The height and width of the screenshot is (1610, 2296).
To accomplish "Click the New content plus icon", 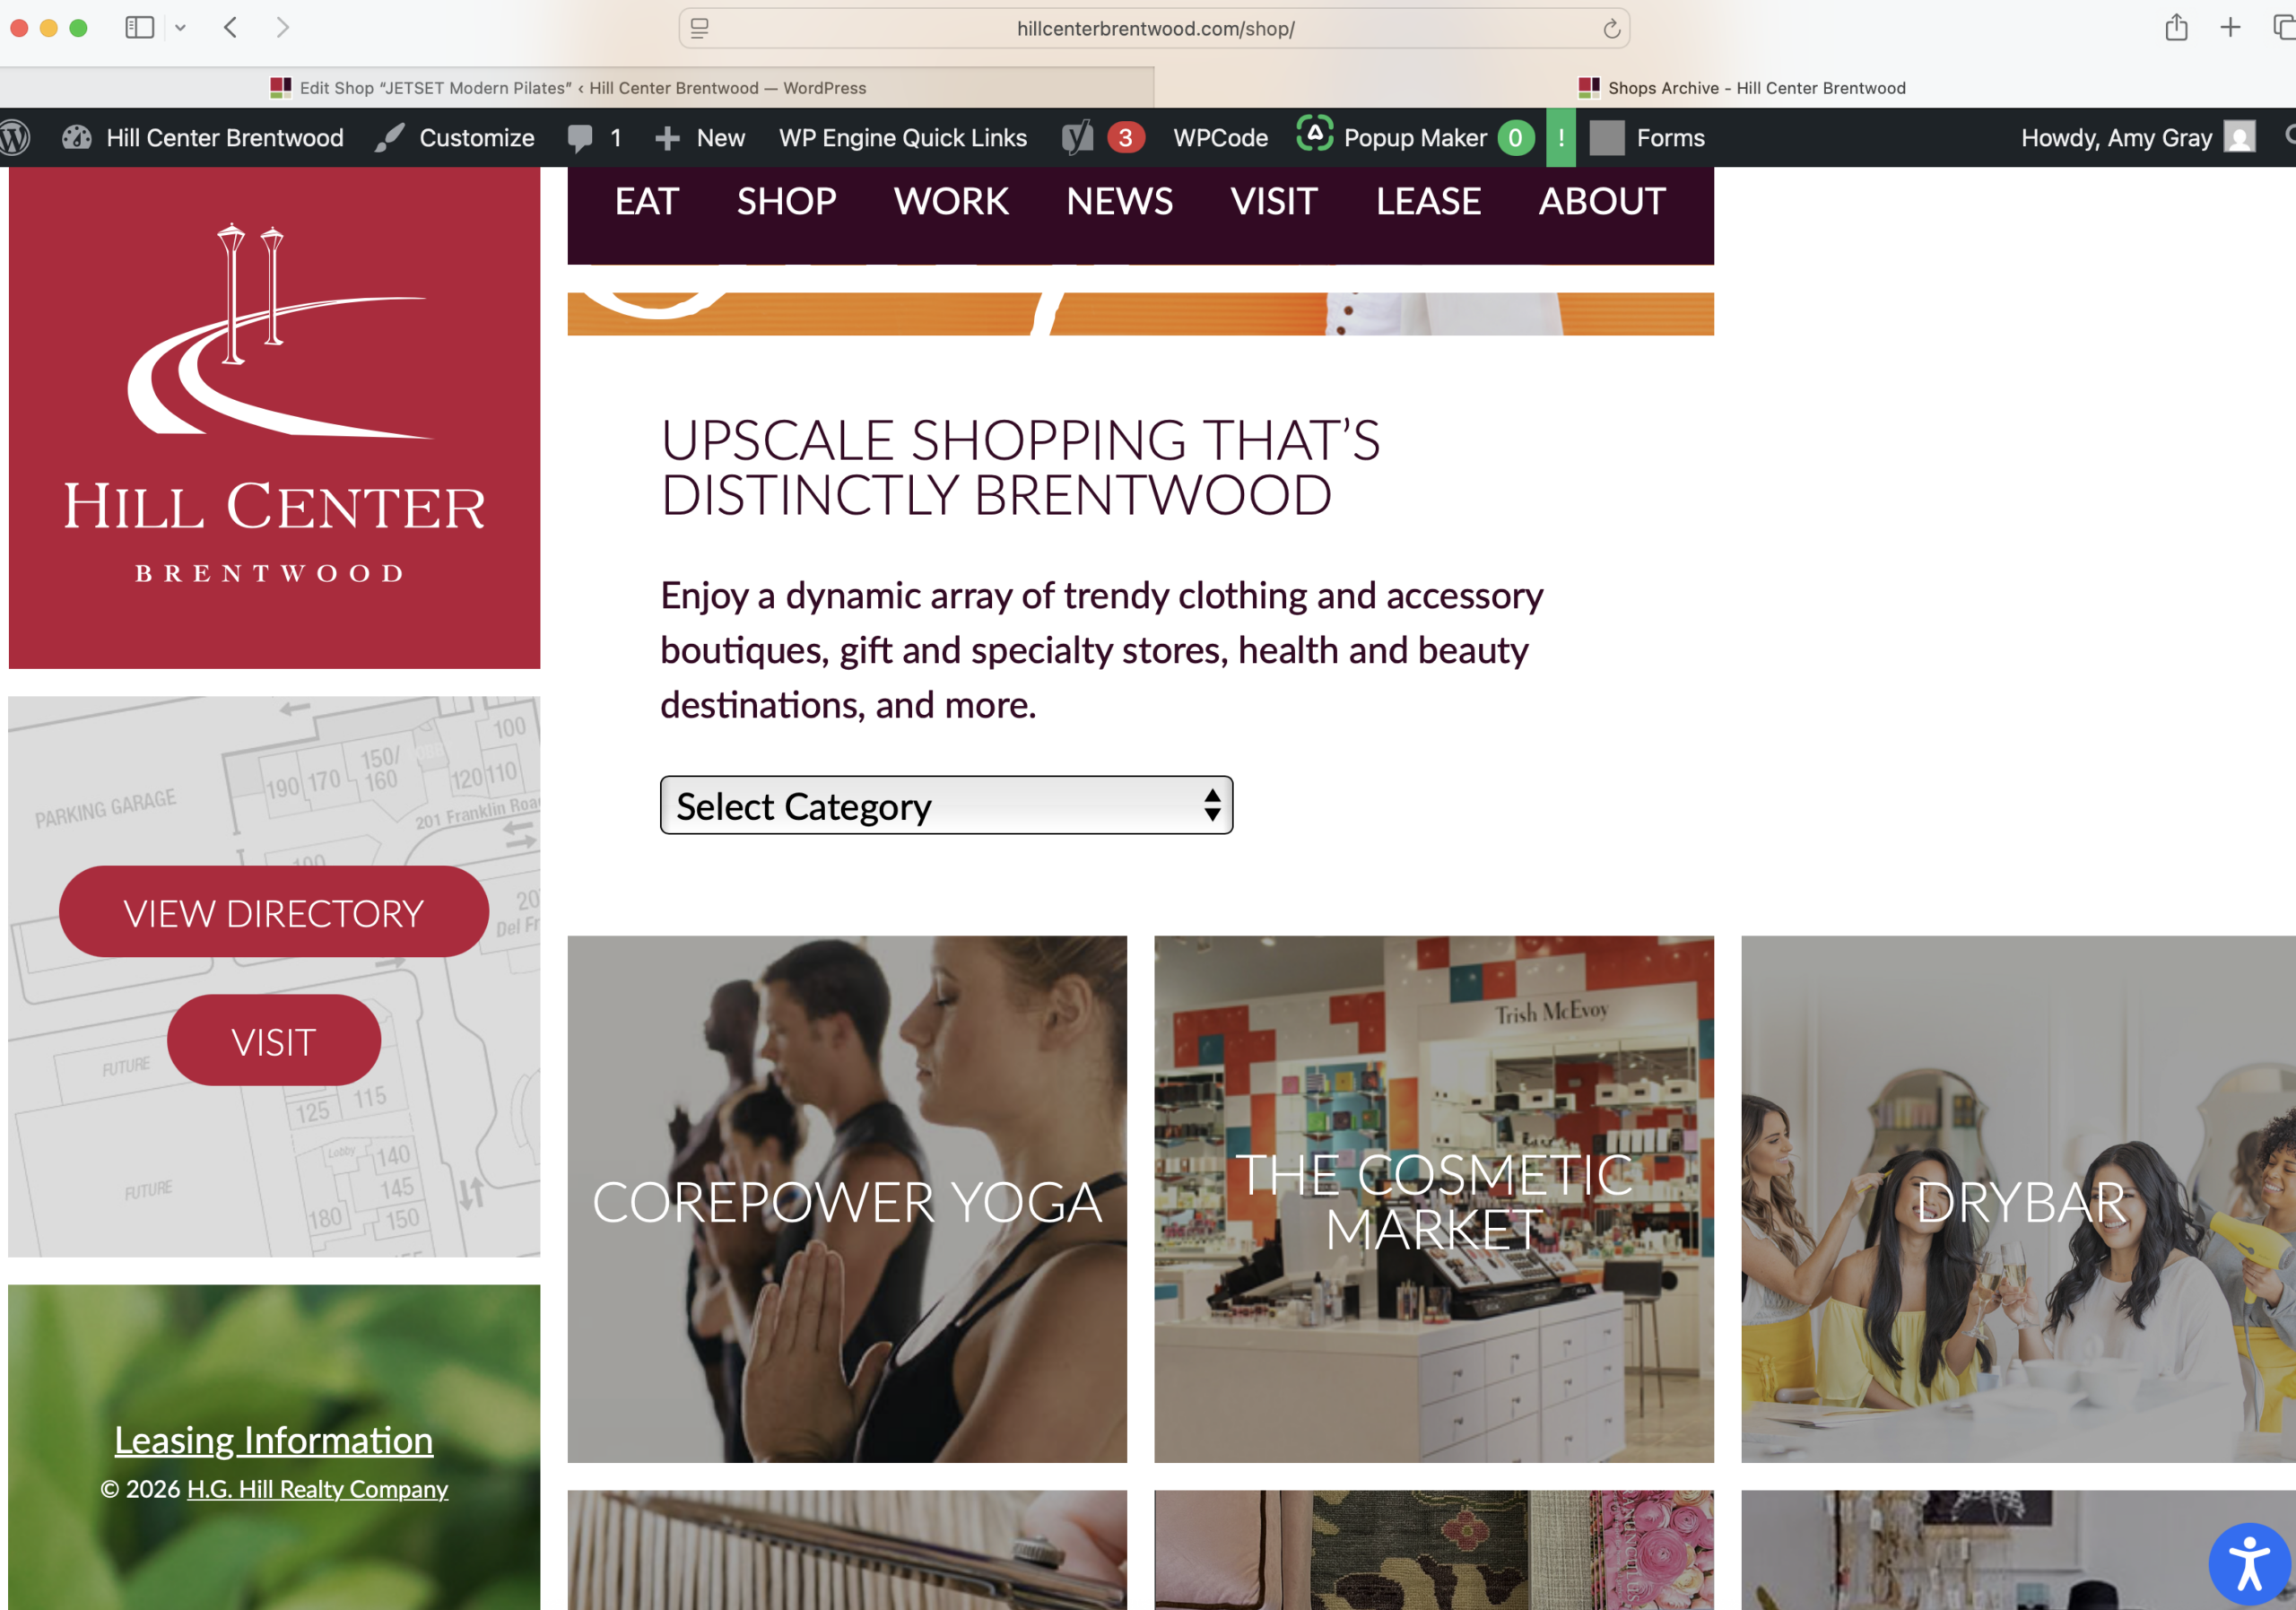I will (x=667, y=138).
